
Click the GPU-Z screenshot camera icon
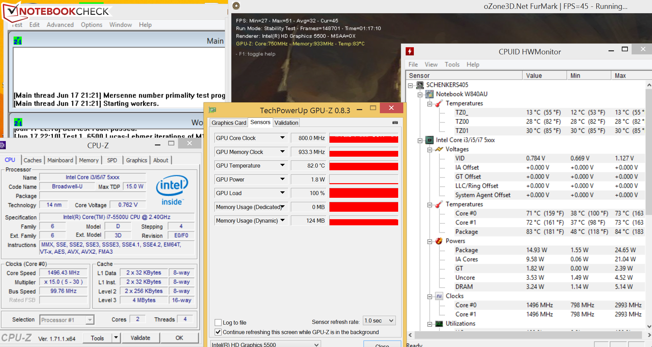coord(395,122)
